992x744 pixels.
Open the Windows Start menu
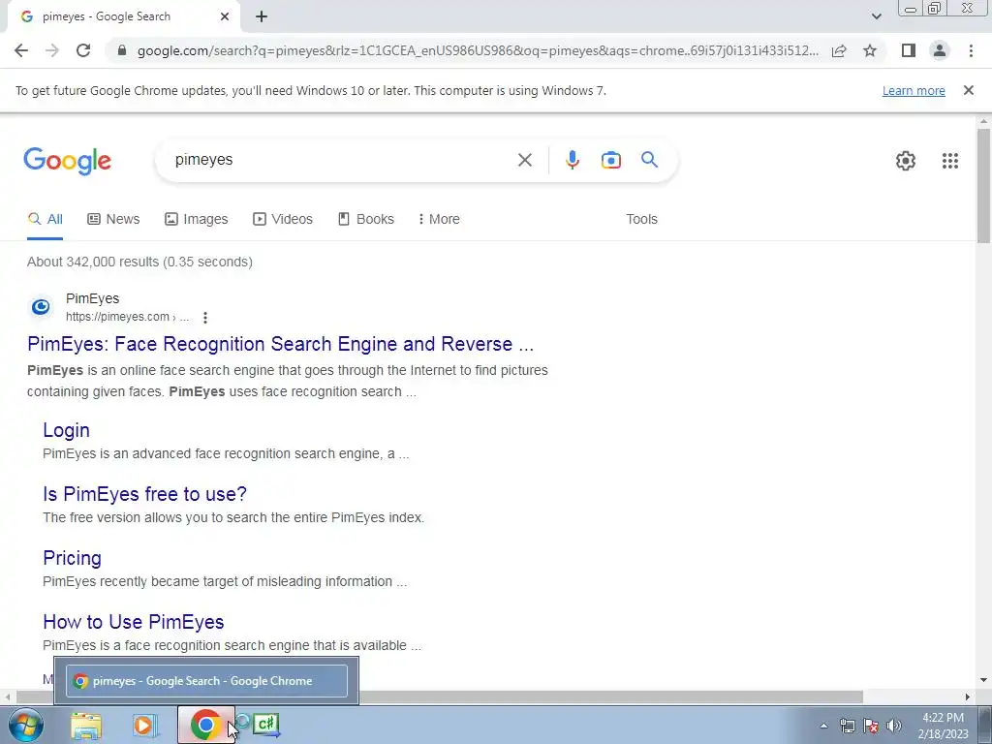point(26,725)
